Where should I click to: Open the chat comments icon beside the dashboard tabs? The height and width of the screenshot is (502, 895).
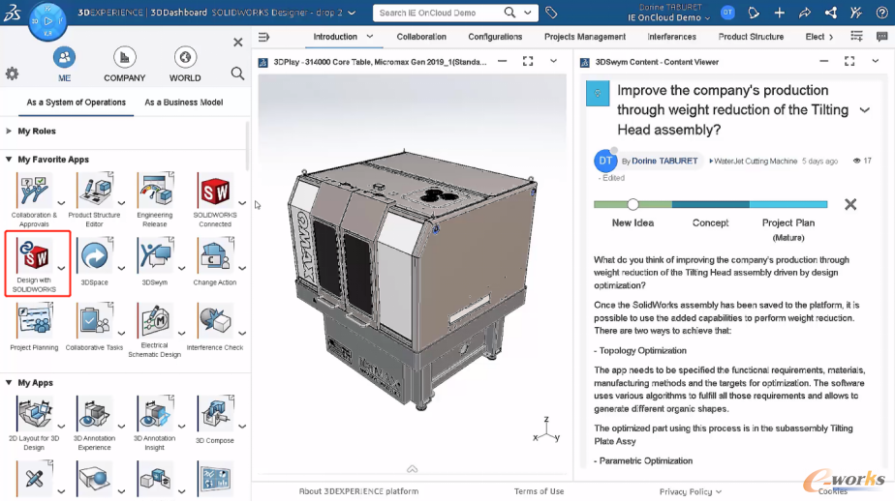click(x=881, y=37)
